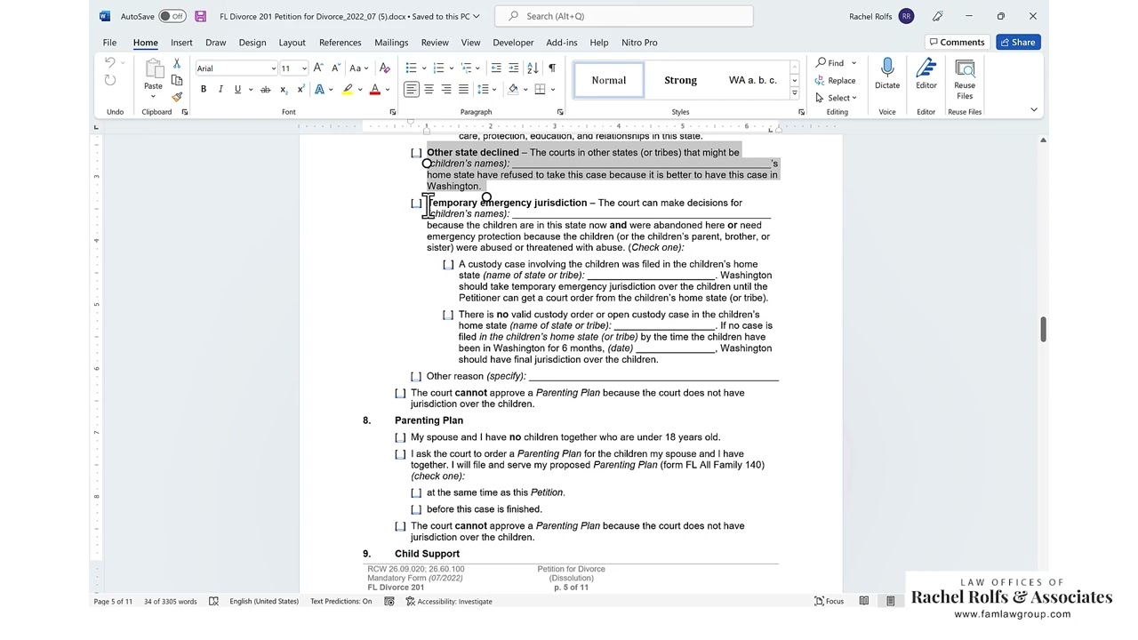Toggle Bold formatting
The image size is (1138, 640).
[204, 90]
